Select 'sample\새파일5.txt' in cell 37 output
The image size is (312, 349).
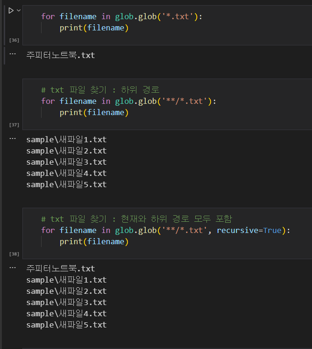[66, 184]
